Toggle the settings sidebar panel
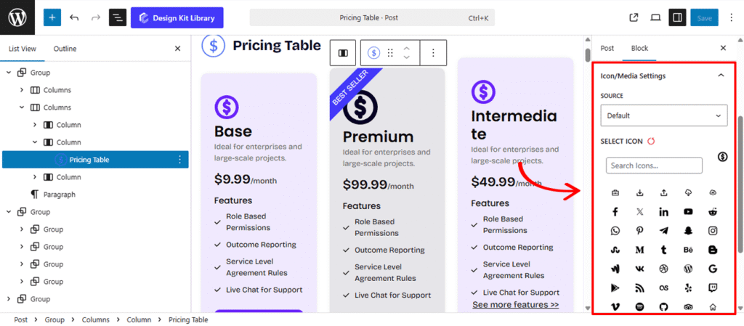The image size is (744, 326). click(x=677, y=17)
